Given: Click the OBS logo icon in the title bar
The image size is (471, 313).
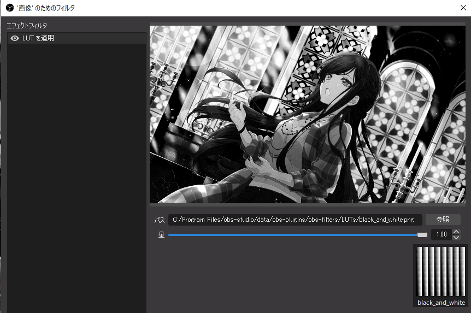Looking at the screenshot, I should coord(10,8).
